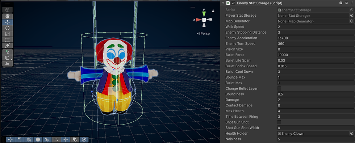Click the Bullet Life Span 0.03 field
This screenshot has height=143, width=355.
tap(316, 60)
